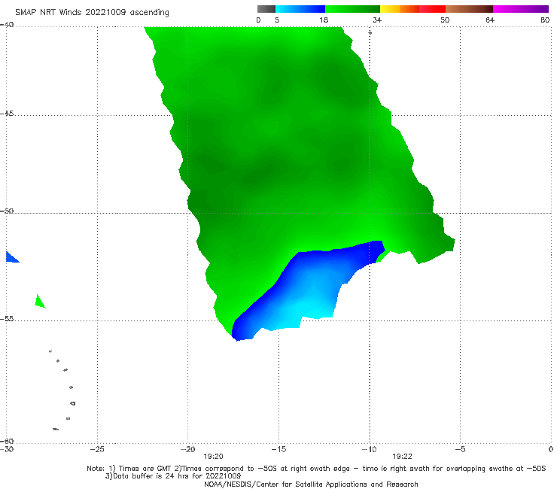Click the note '3)Data buffer is 24 hrs'
The width and height of the screenshot is (557, 489).
pos(173,476)
